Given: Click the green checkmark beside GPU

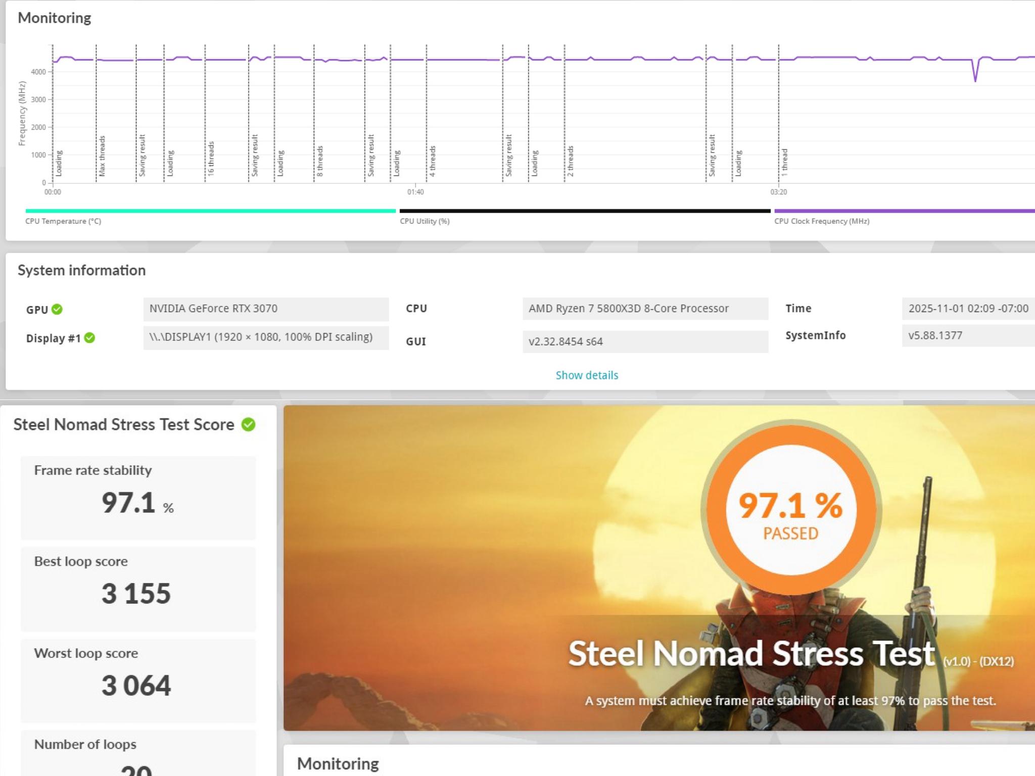Looking at the screenshot, I should point(57,309).
